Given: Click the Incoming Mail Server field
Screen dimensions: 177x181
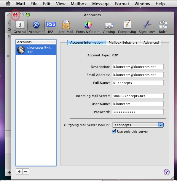Looking at the screenshot, I should click(138, 96).
